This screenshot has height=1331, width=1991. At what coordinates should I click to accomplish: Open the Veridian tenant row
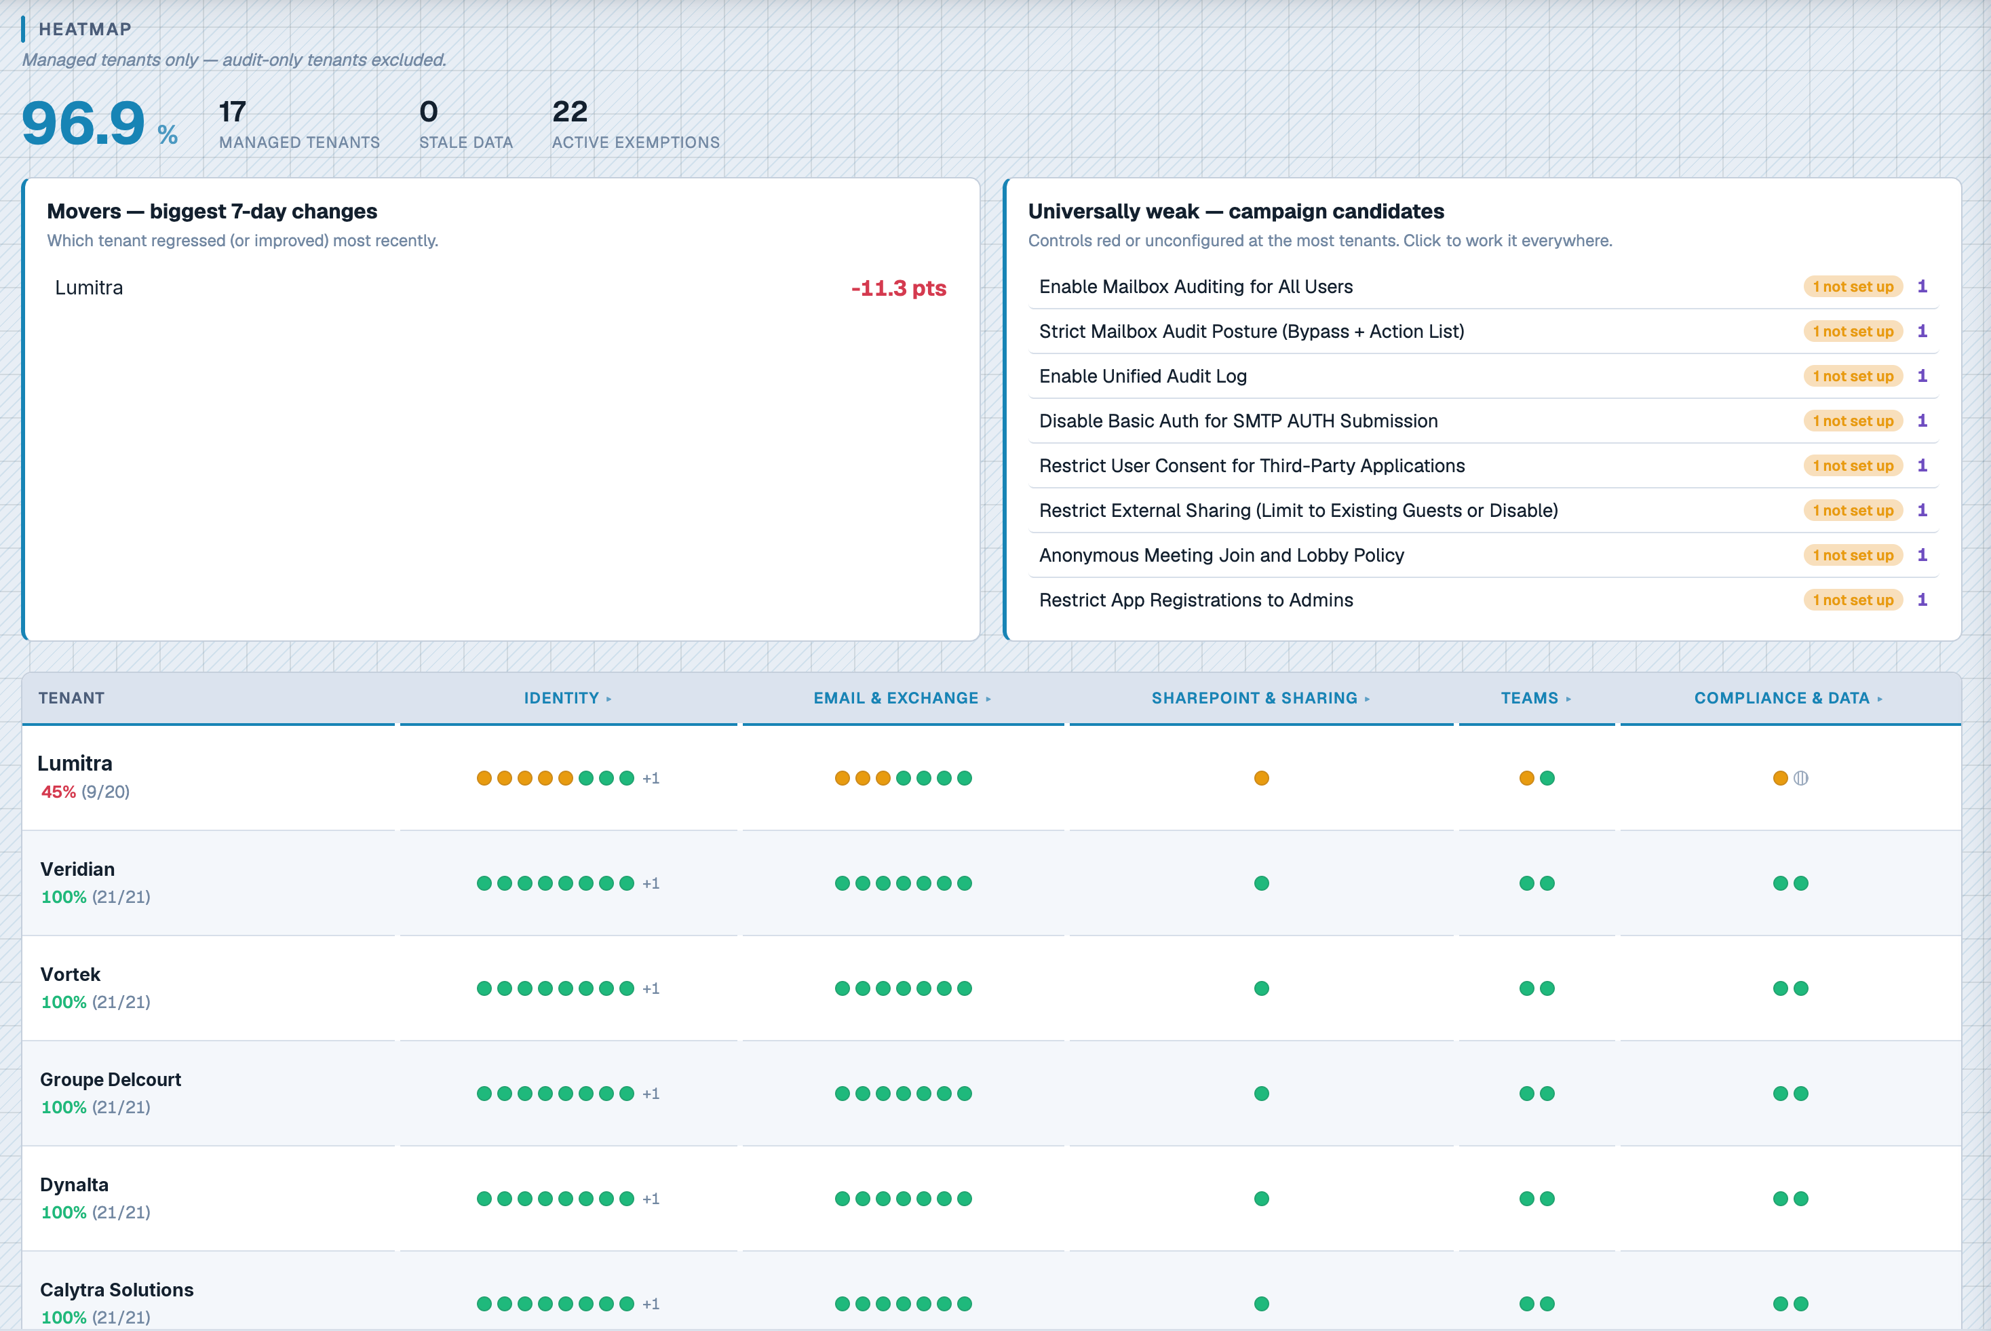click(x=991, y=883)
